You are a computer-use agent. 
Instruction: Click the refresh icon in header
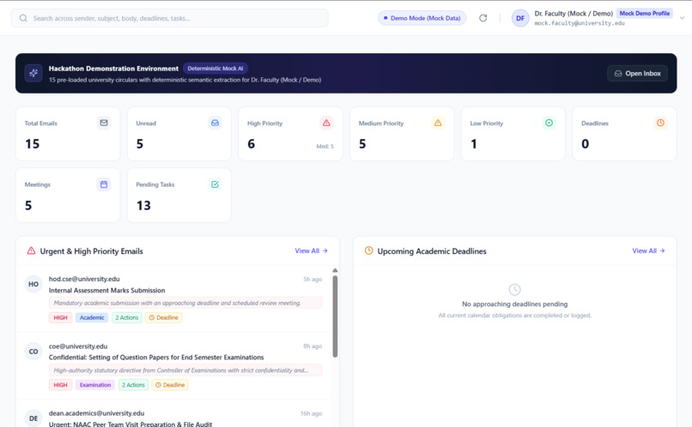(x=483, y=18)
